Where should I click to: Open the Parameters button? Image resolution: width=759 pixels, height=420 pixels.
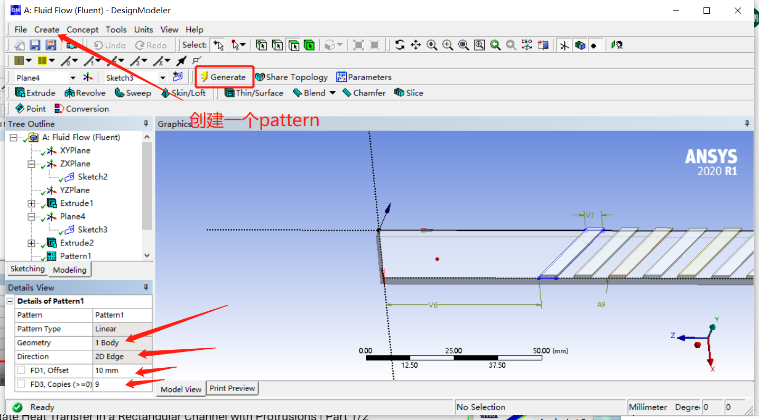click(x=364, y=77)
